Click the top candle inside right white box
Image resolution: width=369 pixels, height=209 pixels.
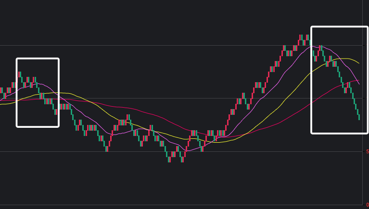[x=321, y=48]
